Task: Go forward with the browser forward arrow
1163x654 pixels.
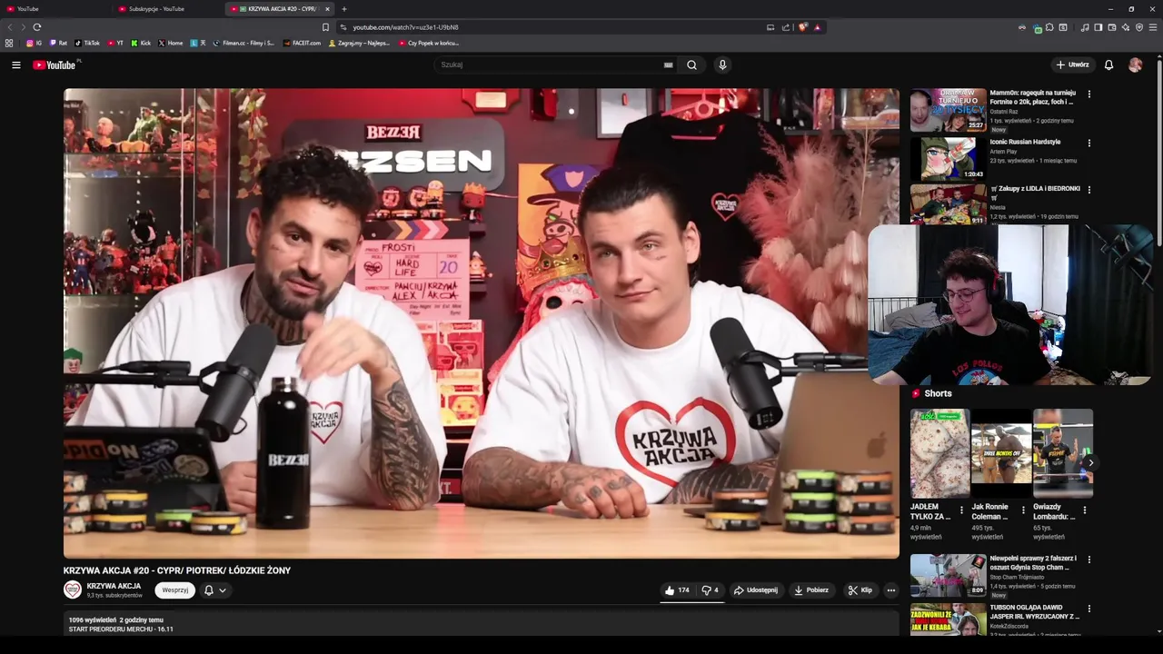Action: (x=23, y=27)
